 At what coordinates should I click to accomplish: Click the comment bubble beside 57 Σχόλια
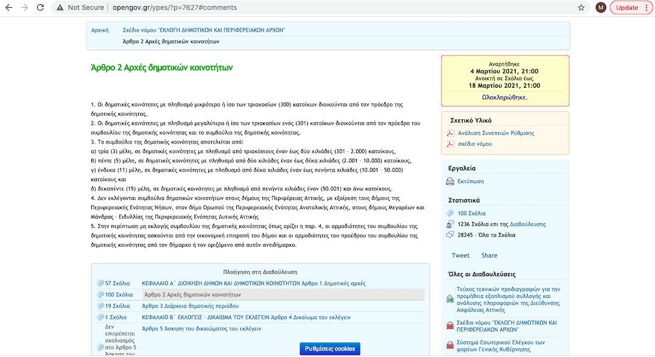click(x=100, y=283)
